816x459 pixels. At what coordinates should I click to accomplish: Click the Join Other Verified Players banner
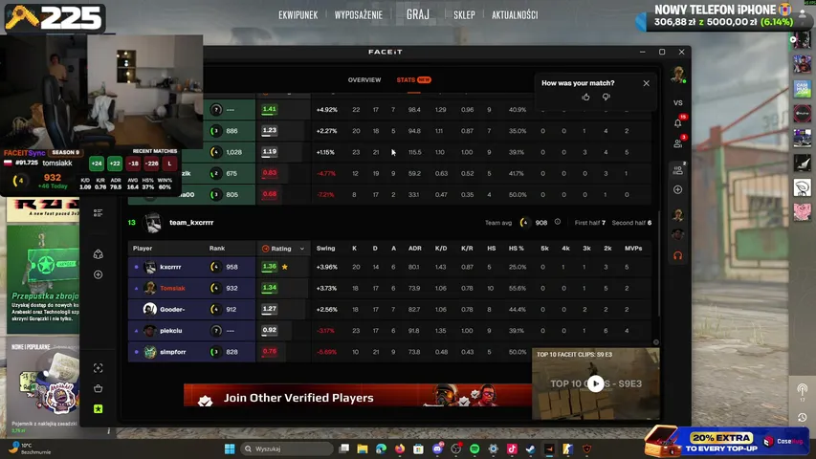(358, 396)
